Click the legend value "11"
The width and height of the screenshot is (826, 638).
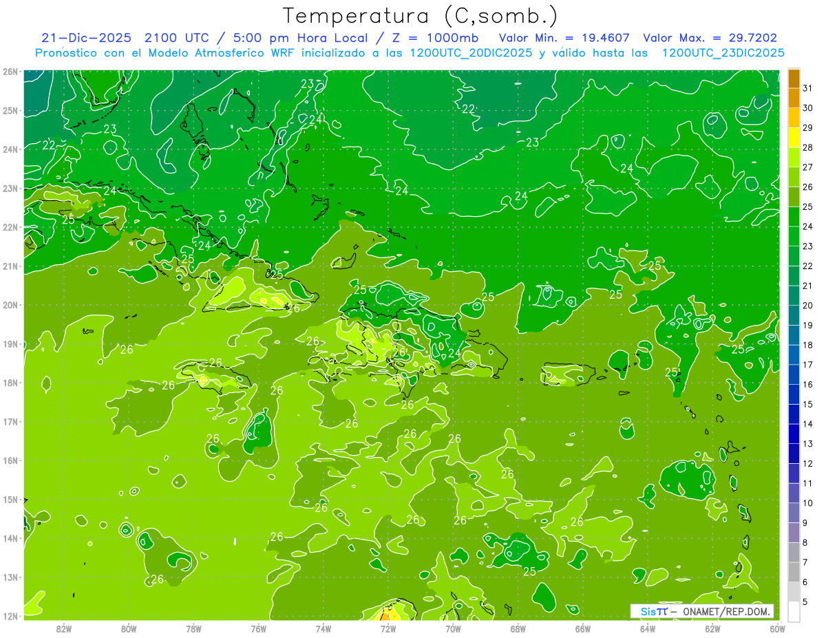tap(808, 484)
